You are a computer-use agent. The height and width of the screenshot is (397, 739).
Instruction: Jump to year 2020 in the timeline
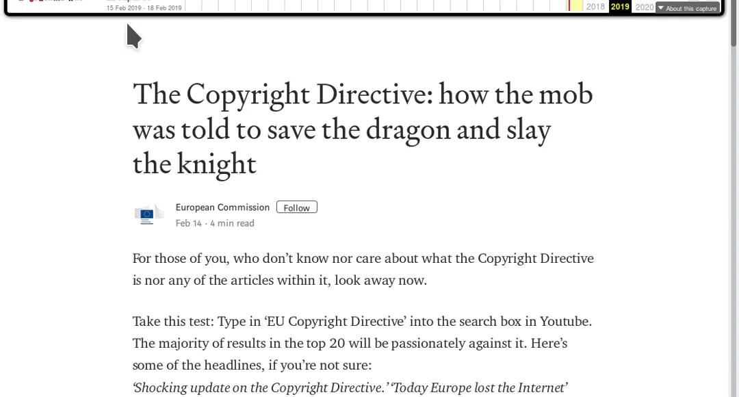point(644,7)
